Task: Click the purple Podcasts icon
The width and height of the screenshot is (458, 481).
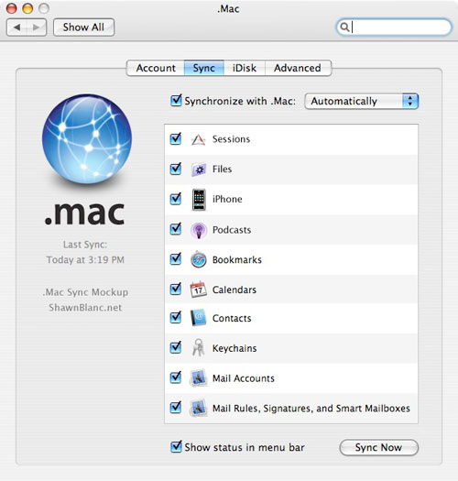Action: click(199, 230)
